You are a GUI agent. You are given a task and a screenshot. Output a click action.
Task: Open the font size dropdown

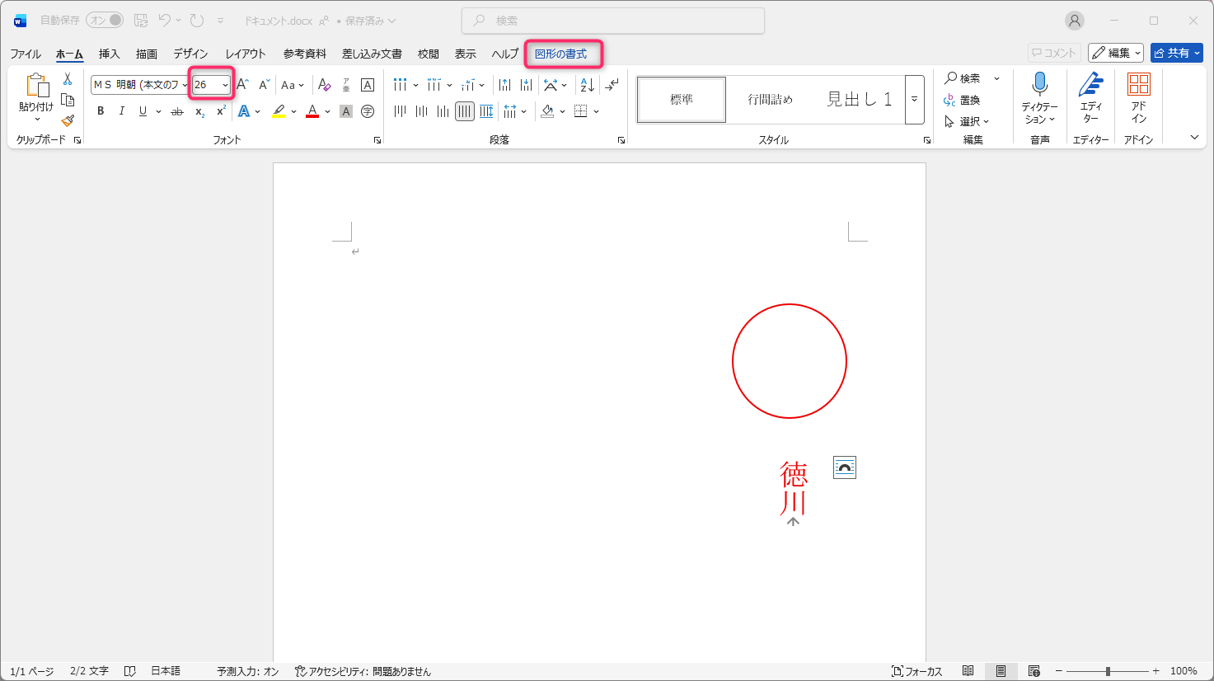pos(225,85)
